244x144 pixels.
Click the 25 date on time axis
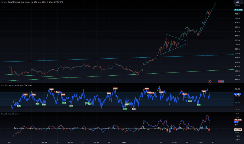click(x=213, y=142)
